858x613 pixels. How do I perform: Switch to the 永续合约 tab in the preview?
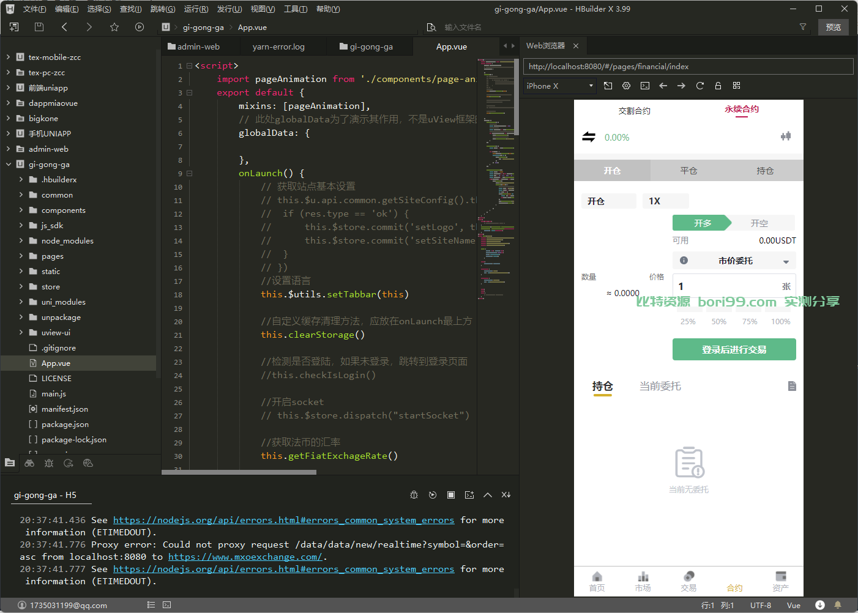(741, 109)
